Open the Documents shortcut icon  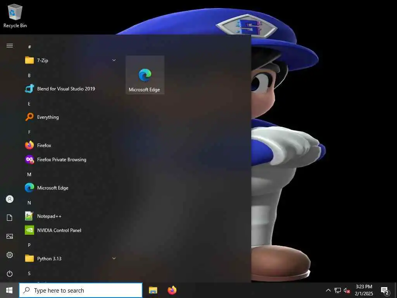coord(10,218)
